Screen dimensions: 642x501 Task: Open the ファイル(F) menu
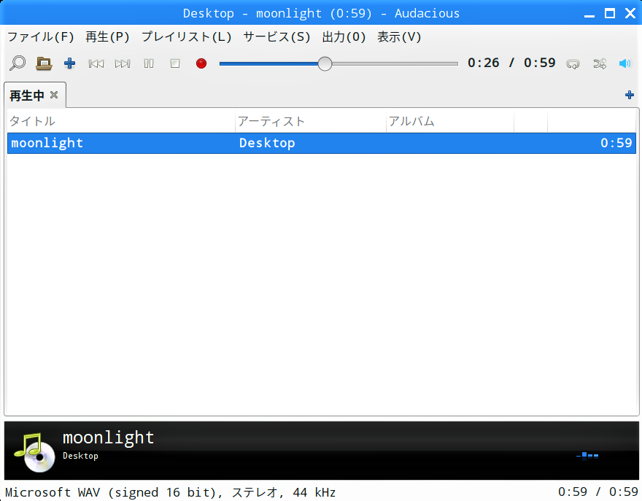click(41, 37)
